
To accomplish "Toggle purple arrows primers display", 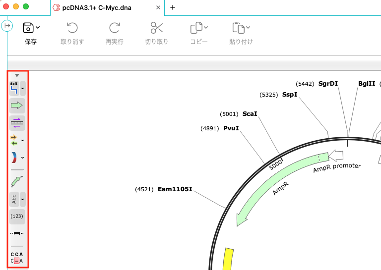I will [17, 123].
